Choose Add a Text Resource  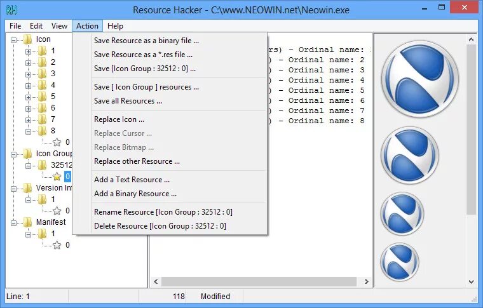[x=170, y=180]
